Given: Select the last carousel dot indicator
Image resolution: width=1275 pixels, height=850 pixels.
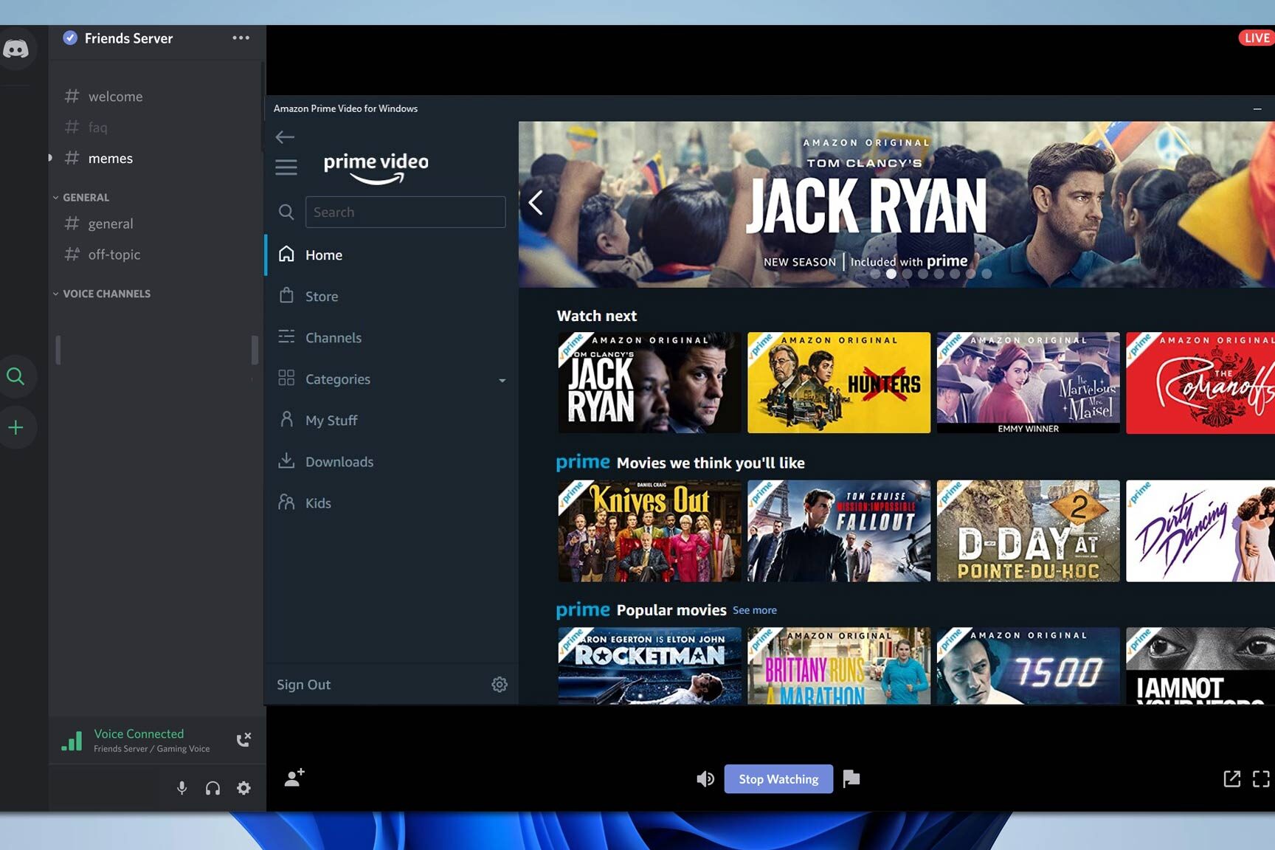Looking at the screenshot, I should pos(987,274).
